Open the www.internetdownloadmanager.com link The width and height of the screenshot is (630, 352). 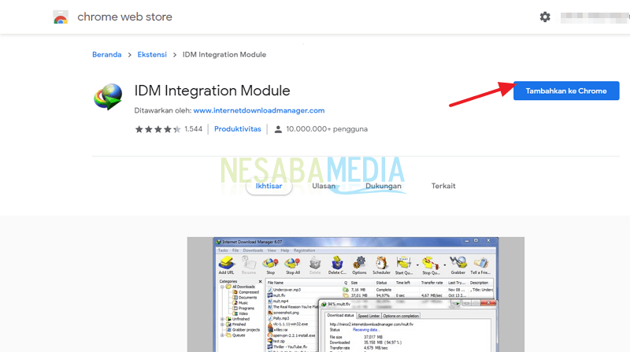coord(258,111)
